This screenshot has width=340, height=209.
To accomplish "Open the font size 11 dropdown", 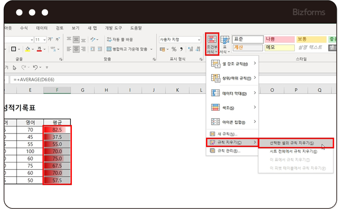I will pyautogui.click(x=44, y=39).
